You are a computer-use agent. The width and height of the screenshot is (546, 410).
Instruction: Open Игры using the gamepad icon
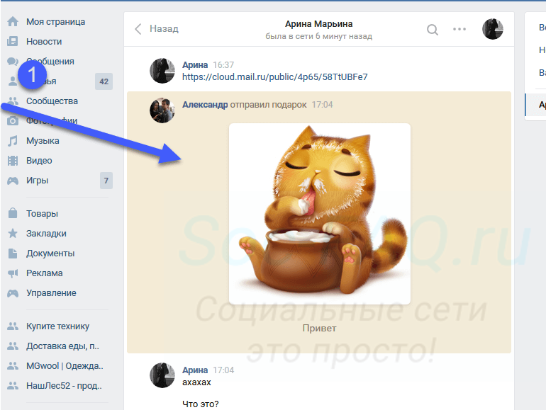point(12,181)
